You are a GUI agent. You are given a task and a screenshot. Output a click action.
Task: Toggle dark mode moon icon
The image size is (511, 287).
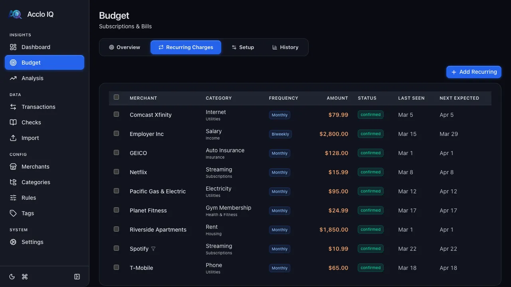point(12,277)
